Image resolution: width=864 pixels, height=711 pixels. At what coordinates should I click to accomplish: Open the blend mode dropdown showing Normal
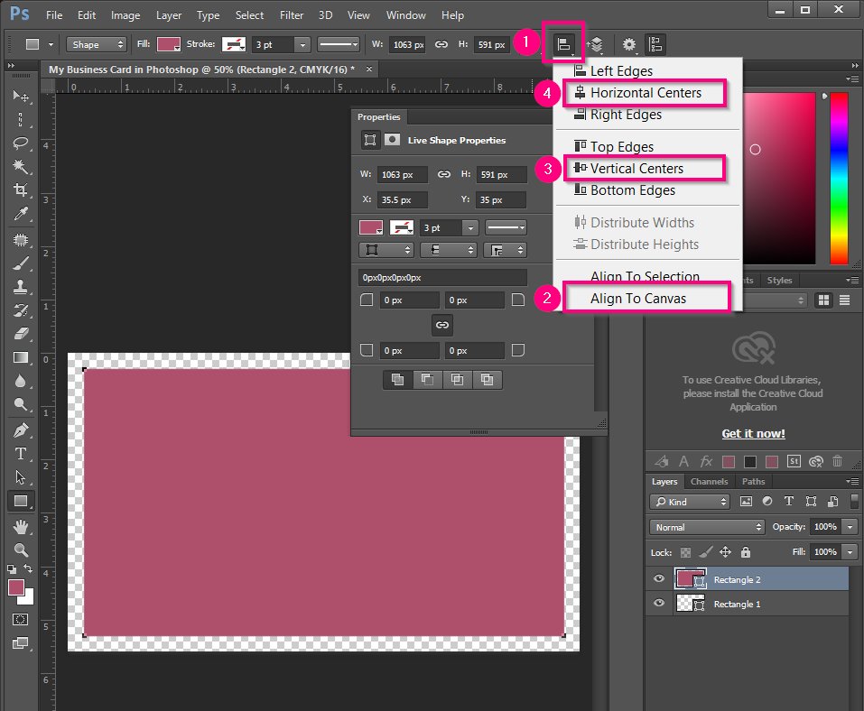(707, 526)
